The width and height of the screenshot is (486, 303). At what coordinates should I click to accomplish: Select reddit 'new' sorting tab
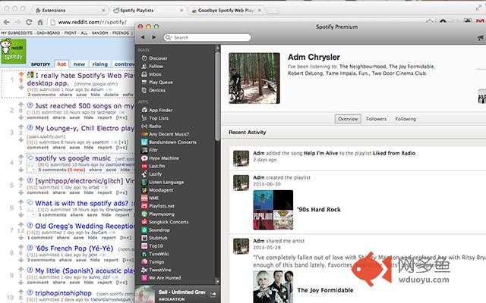(79, 64)
